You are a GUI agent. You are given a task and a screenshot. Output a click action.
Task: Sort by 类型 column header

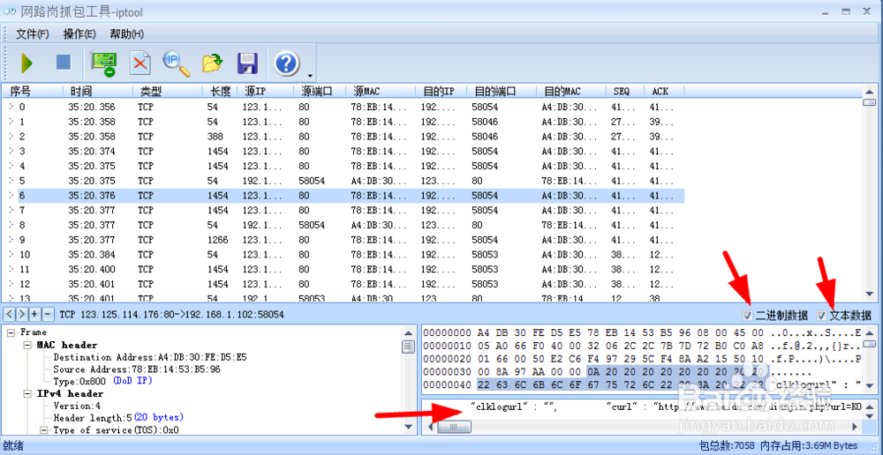point(167,91)
